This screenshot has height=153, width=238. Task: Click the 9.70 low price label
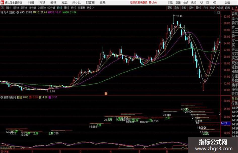[52, 91]
